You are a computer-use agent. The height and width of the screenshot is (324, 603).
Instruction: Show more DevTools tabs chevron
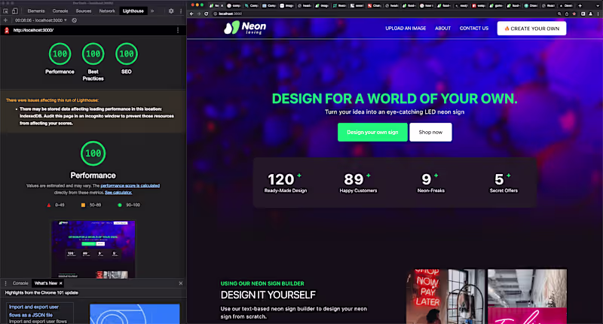pyautogui.click(x=152, y=11)
